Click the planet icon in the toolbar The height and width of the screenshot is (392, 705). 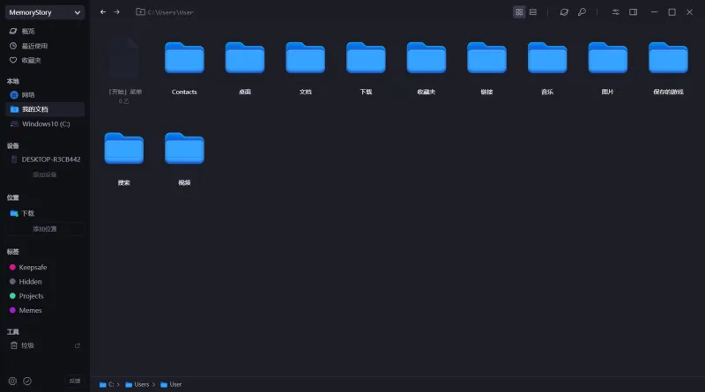(564, 12)
